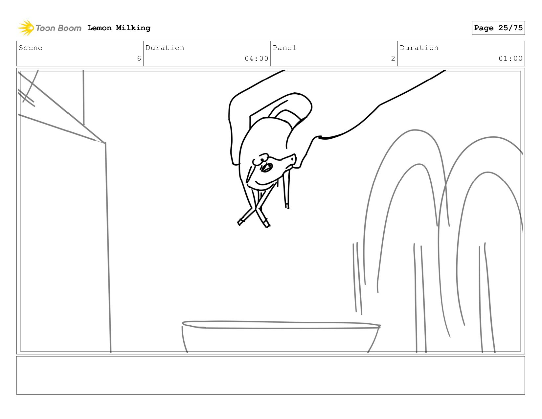Click the storyboard panel drawing

click(270, 211)
